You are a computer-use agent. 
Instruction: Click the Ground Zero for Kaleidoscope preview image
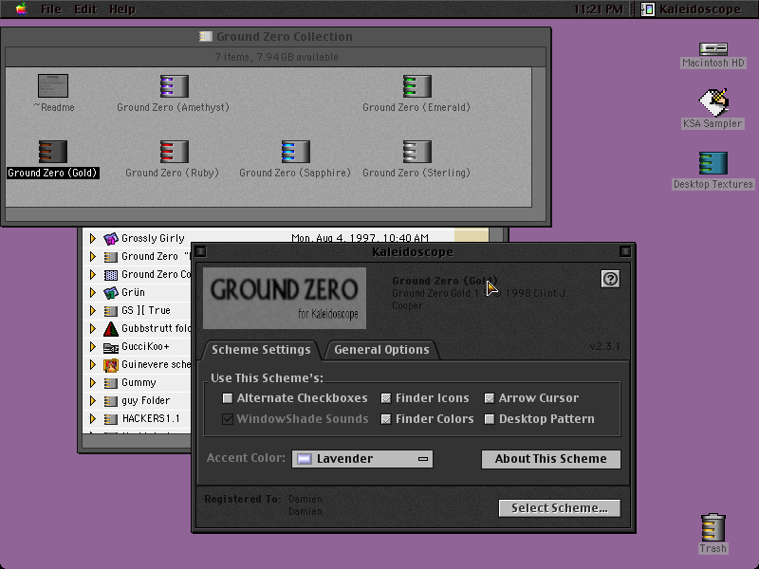[x=284, y=298]
